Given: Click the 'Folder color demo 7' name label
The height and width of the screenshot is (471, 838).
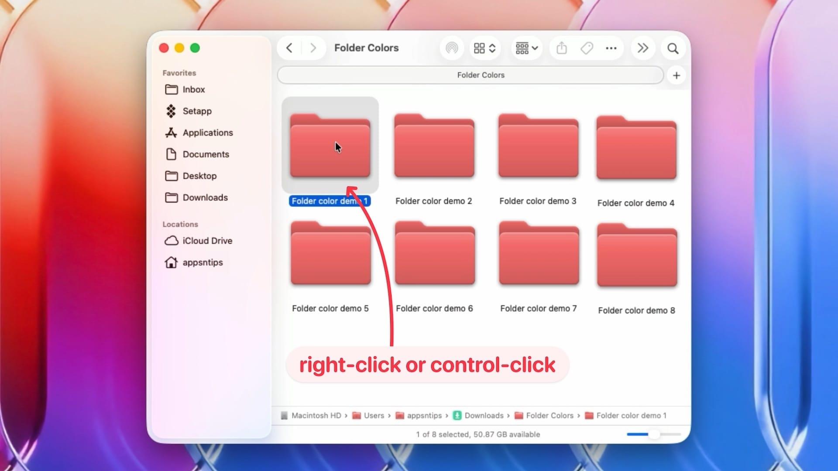Looking at the screenshot, I should tap(539, 309).
